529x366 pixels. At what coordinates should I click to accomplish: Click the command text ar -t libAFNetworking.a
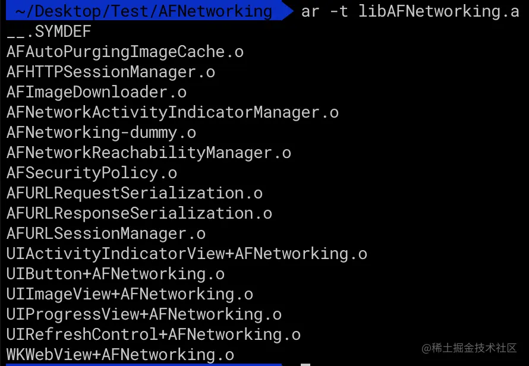tap(410, 11)
